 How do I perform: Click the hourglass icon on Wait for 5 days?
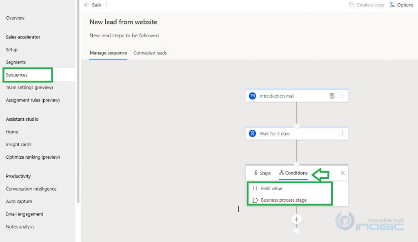pyautogui.click(x=253, y=133)
